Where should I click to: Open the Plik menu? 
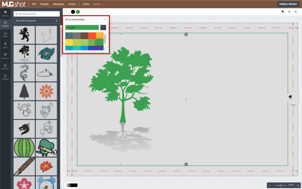[34, 4]
